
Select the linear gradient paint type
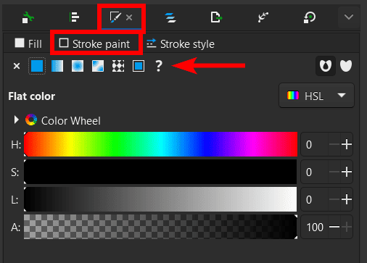tap(57, 66)
